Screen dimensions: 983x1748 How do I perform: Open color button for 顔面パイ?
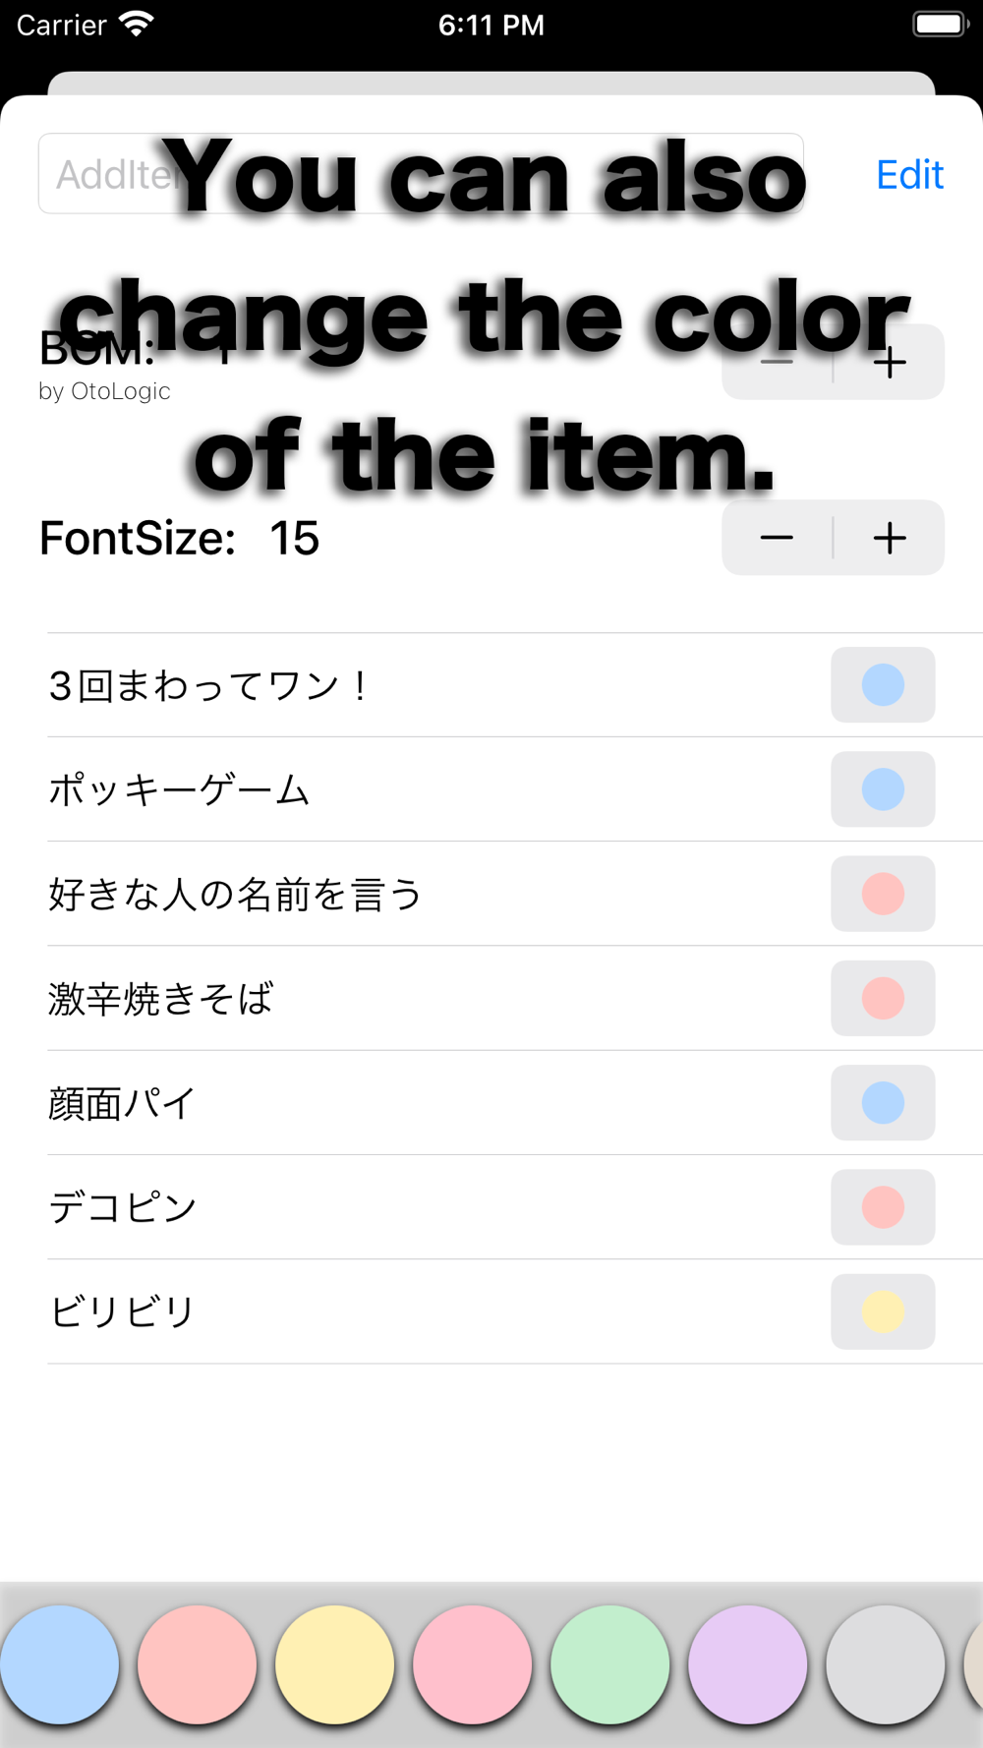(883, 1103)
